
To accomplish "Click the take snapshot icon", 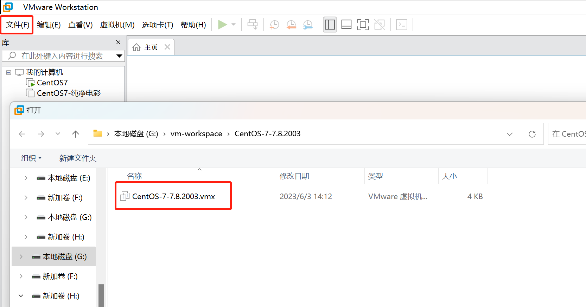I will click(274, 25).
